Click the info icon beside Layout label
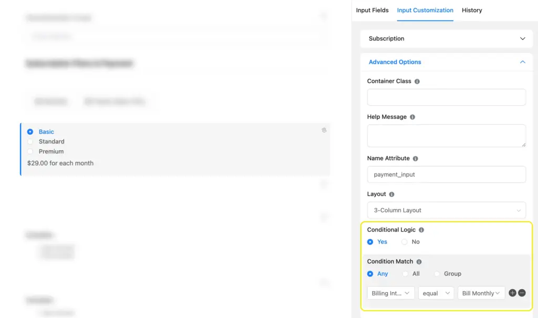 click(392, 194)
